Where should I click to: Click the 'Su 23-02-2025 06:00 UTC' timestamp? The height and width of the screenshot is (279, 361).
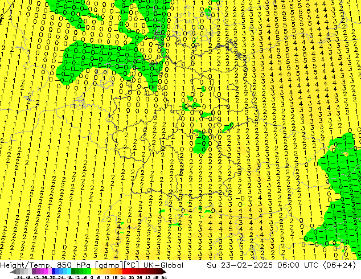[262, 265]
